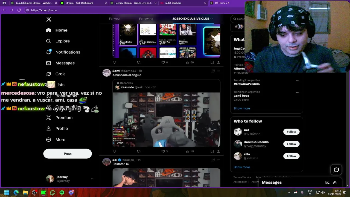Screen dimensions: 350x197
Task: Go back in browser history
Action: click(x=4, y=10)
